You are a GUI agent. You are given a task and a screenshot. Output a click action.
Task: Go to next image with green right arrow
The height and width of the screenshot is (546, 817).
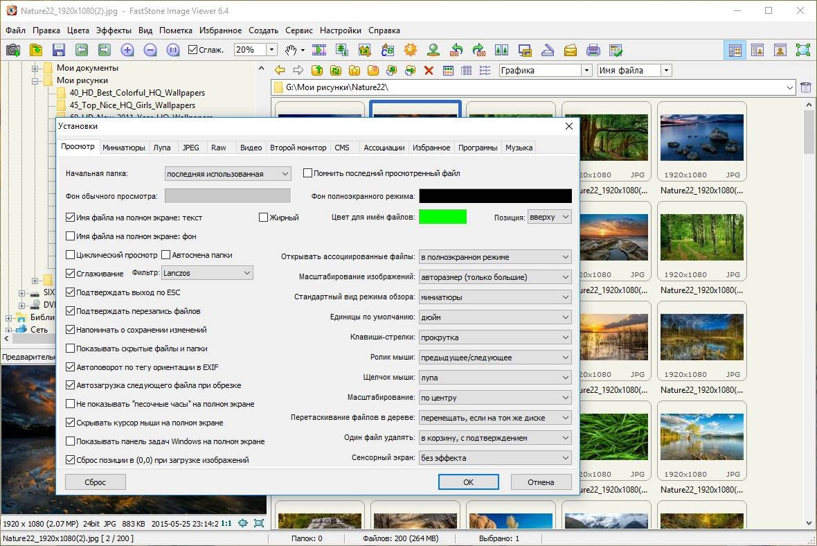click(105, 50)
